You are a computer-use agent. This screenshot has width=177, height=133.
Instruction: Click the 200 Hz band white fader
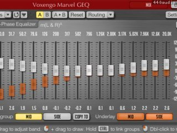(56, 71)
